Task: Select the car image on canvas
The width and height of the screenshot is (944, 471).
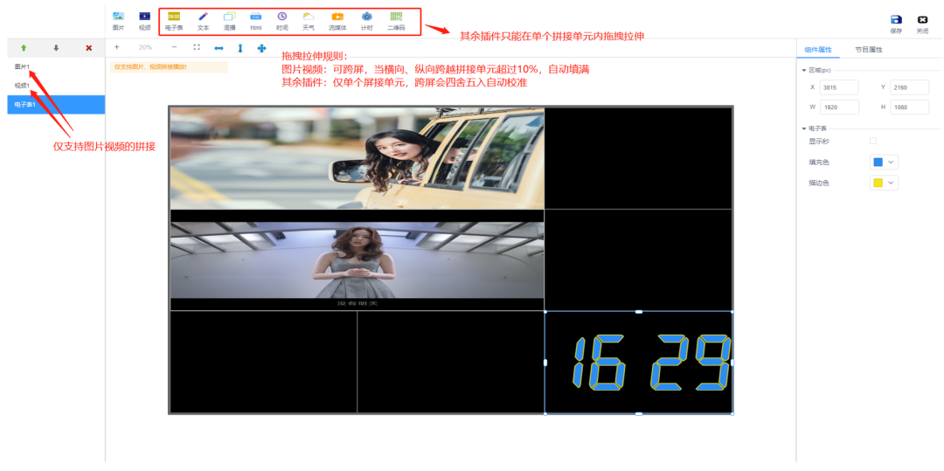Action: [357, 159]
